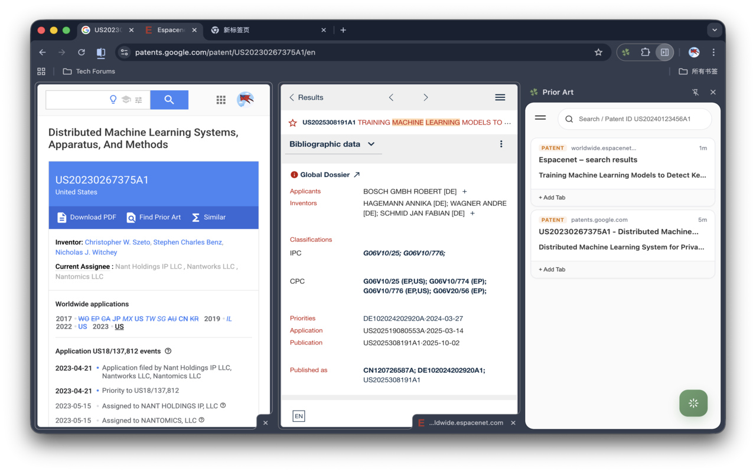The width and height of the screenshot is (756, 472).
Task: Open the Extensions puzzle icon
Action: [x=645, y=53]
